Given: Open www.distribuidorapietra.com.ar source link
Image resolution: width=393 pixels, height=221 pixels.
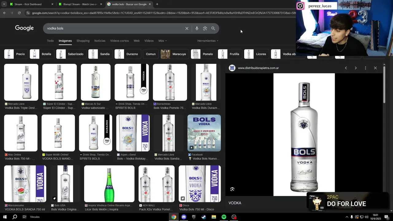Looking at the screenshot, I should pos(258,68).
